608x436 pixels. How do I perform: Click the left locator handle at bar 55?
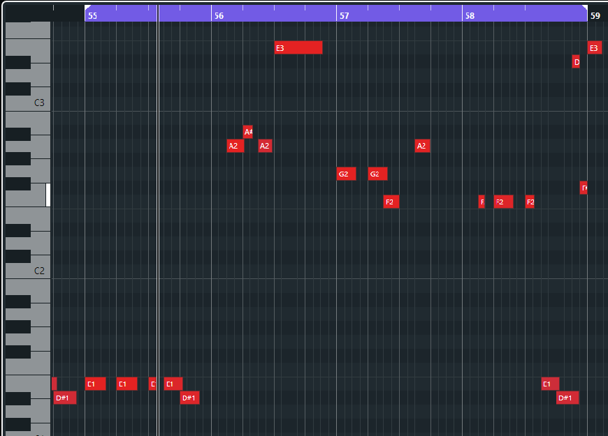coord(87,8)
